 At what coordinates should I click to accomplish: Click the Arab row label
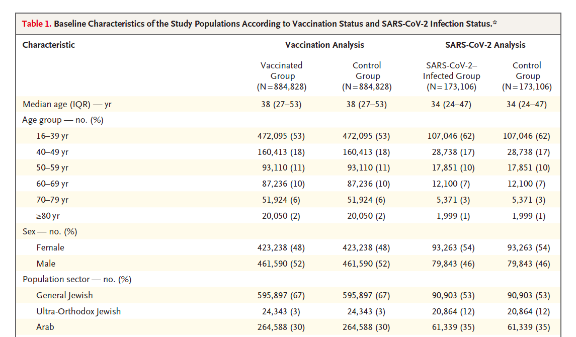click(x=45, y=327)
